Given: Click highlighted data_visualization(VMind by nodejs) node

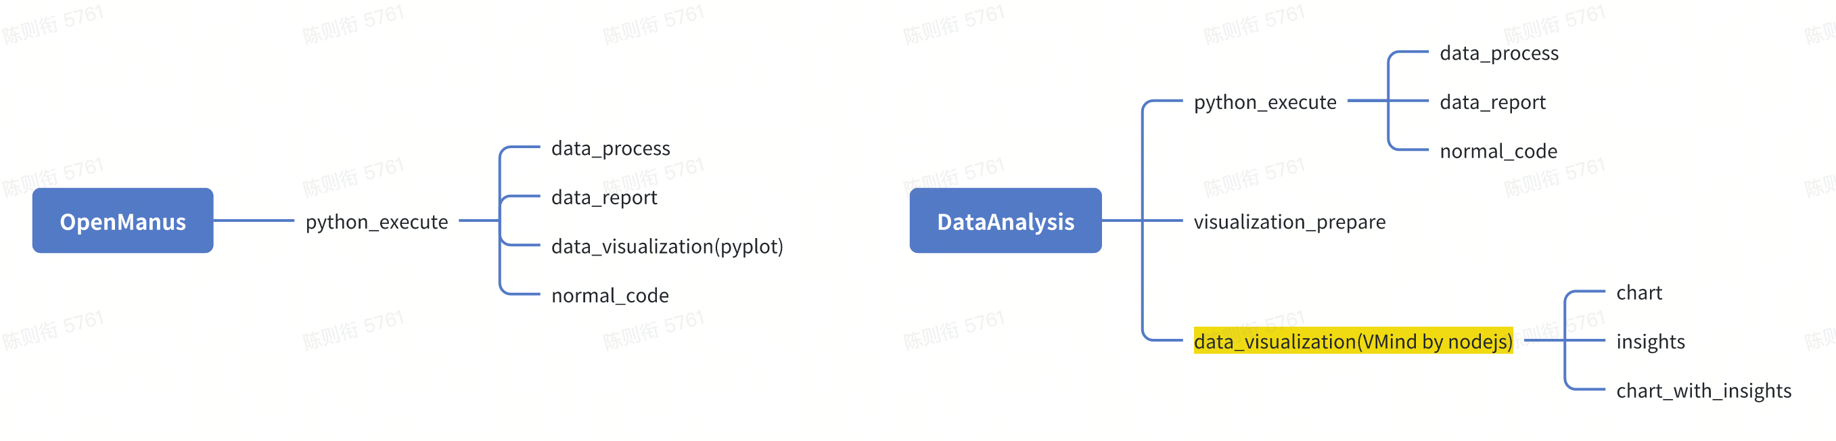Looking at the screenshot, I should pos(1353,342).
